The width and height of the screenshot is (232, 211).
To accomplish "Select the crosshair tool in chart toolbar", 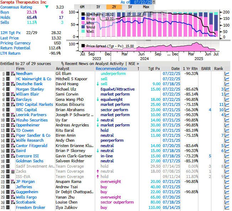I will coord(130,14).
